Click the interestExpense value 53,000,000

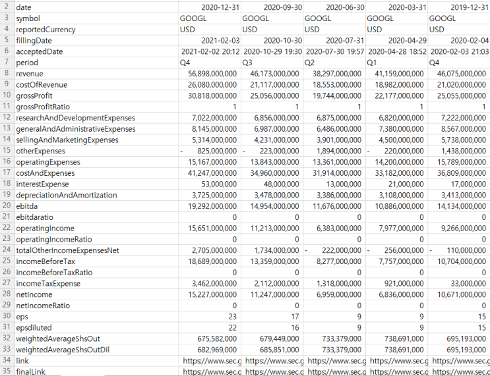point(210,184)
